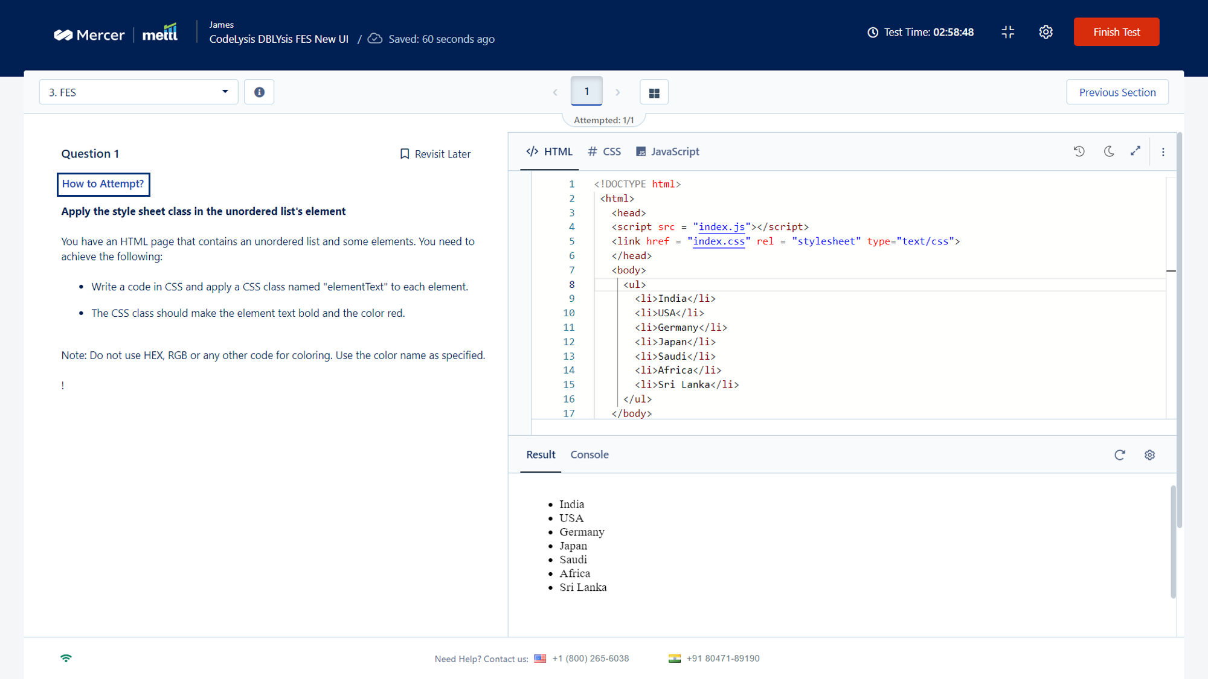Exit fullscreen using the collapse icon
The width and height of the screenshot is (1208, 679).
coord(1008,32)
